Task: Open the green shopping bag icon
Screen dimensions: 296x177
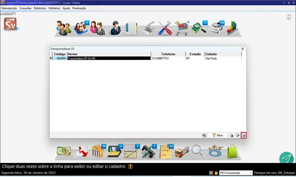Action: coord(232,151)
